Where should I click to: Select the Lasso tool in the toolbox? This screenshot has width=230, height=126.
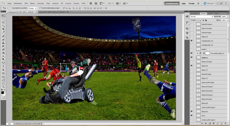[x=3, y=22]
